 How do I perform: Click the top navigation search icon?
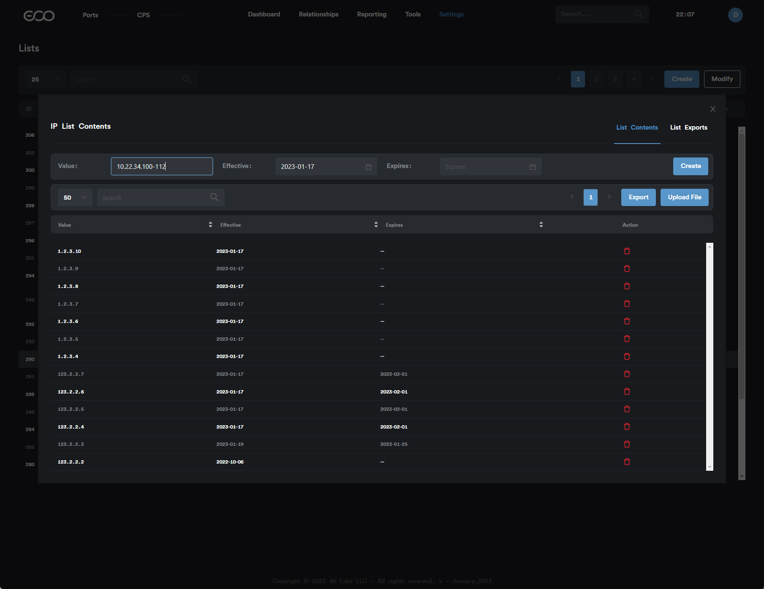(x=639, y=14)
